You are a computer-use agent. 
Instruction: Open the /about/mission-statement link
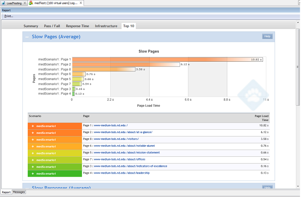pyautogui.click(x=127, y=153)
